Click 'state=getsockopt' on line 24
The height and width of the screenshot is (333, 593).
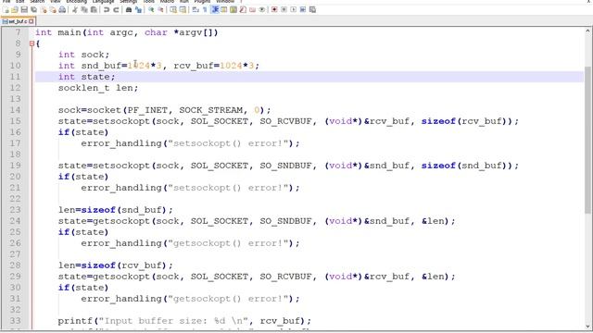click(x=104, y=221)
